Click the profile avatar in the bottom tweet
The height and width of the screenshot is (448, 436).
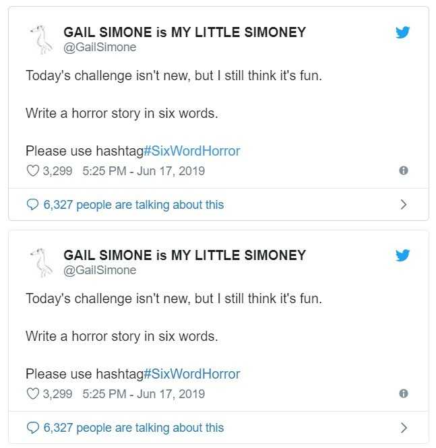coord(42,263)
